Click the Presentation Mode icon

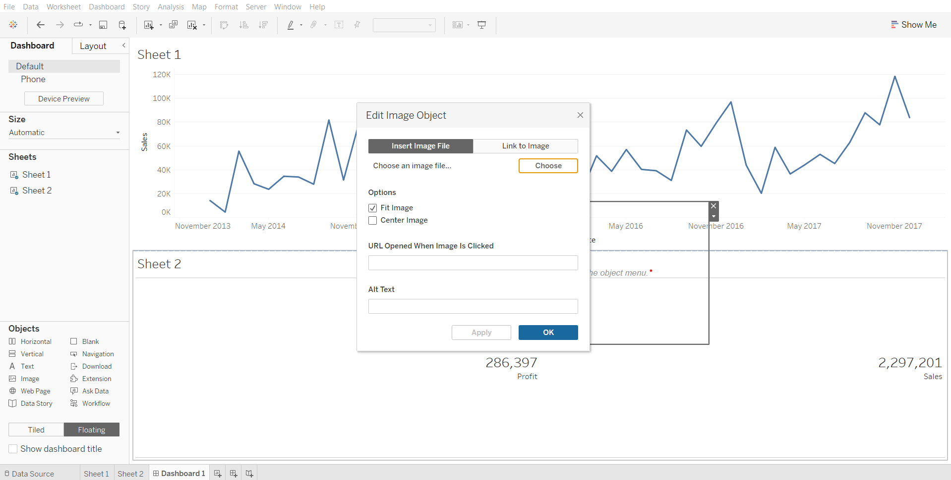tap(481, 25)
